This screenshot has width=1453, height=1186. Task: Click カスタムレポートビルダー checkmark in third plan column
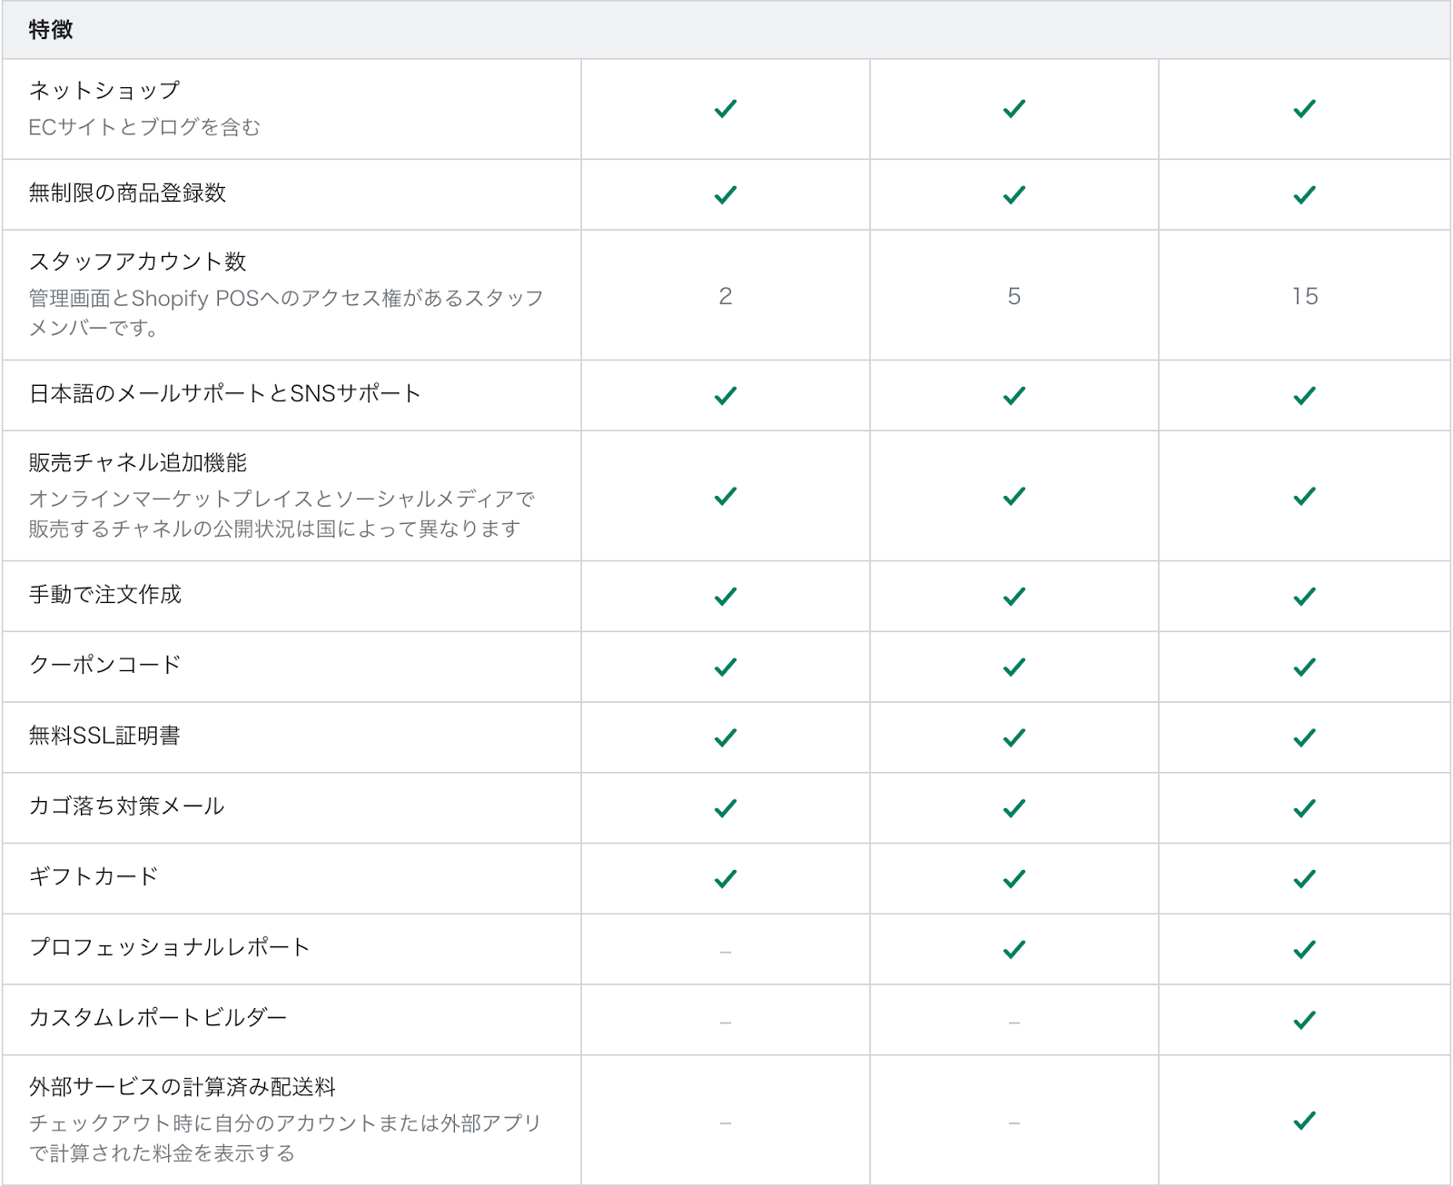pos(1305,1021)
